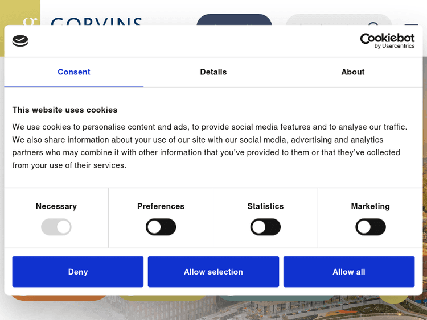
Task: Toggle the Necessary cookies switch
Action: (x=56, y=227)
